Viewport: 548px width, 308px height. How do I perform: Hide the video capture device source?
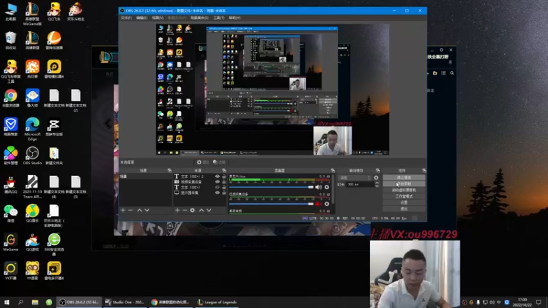[x=218, y=182]
